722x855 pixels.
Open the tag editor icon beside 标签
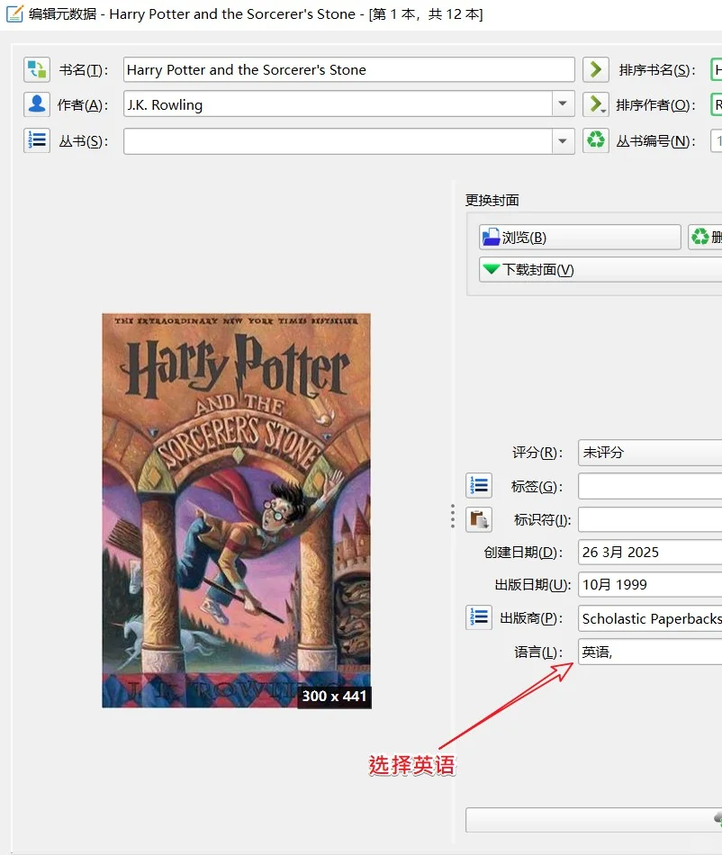pyautogui.click(x=479, y=485)
